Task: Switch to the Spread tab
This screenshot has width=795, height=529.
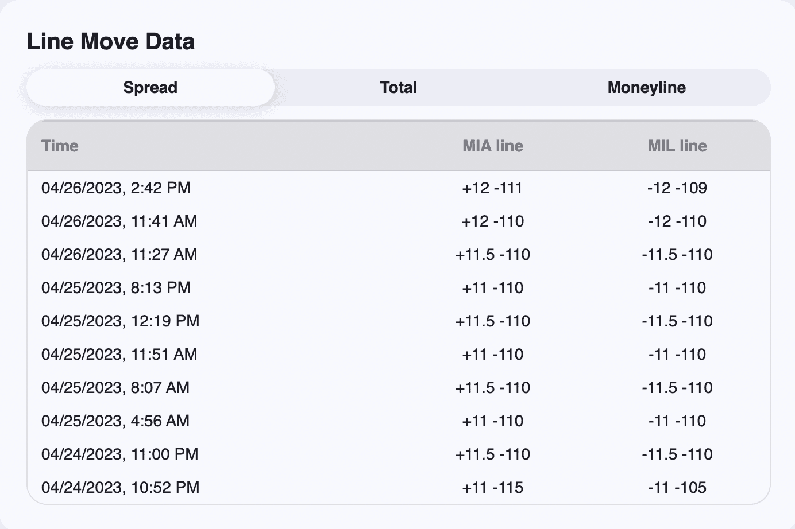Action: (150, 88)
